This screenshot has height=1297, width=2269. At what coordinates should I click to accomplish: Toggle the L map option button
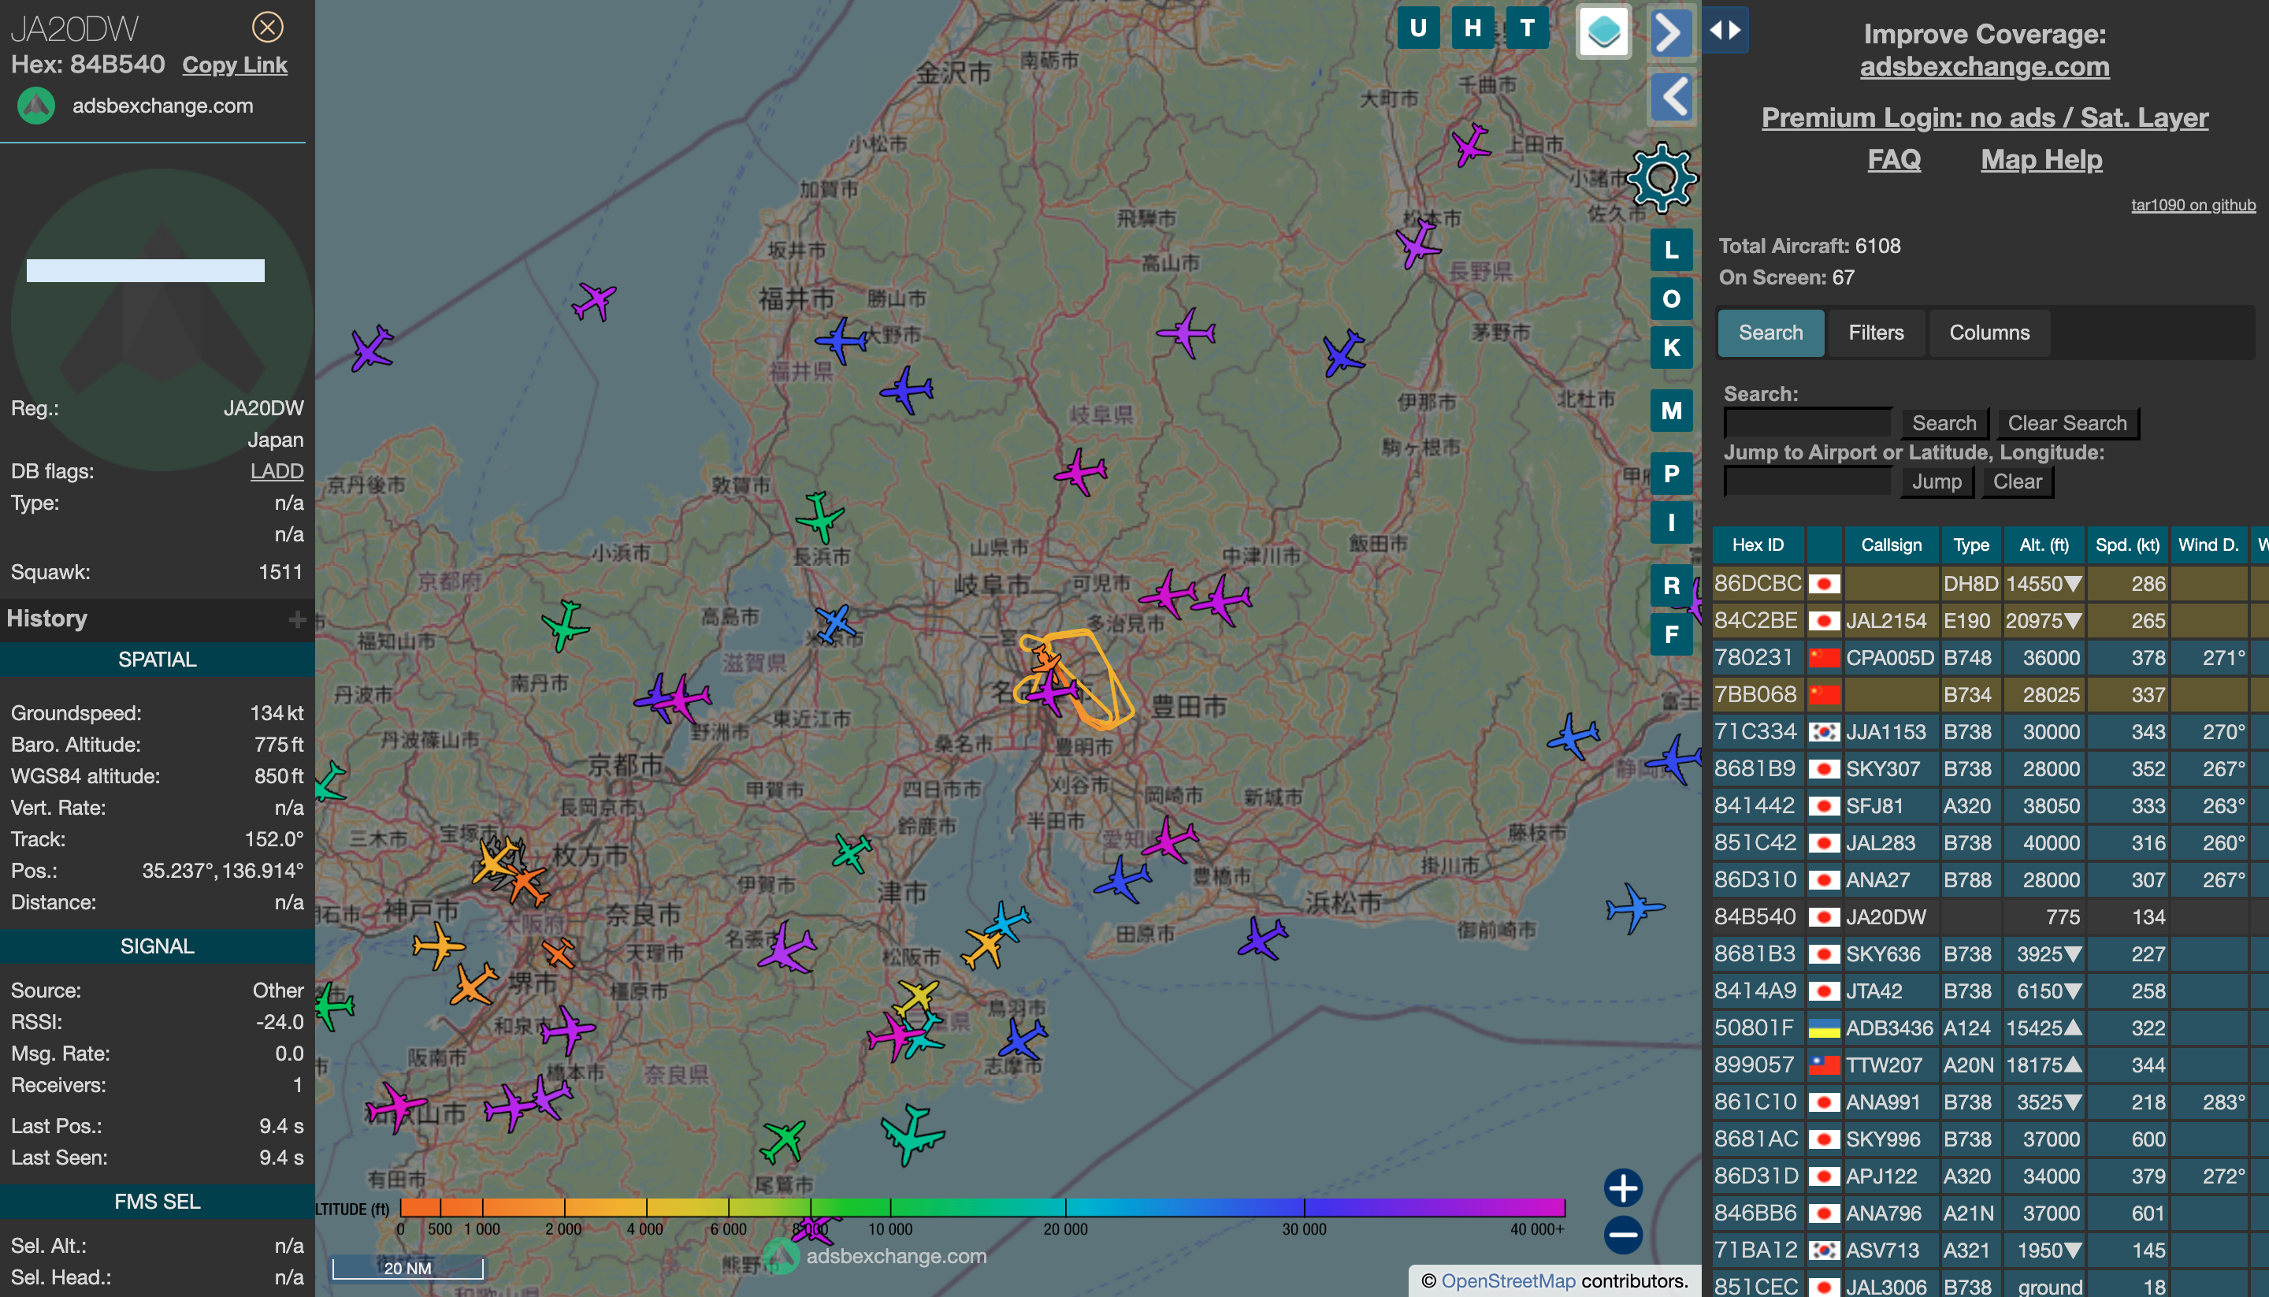(x=1672, y=251)
